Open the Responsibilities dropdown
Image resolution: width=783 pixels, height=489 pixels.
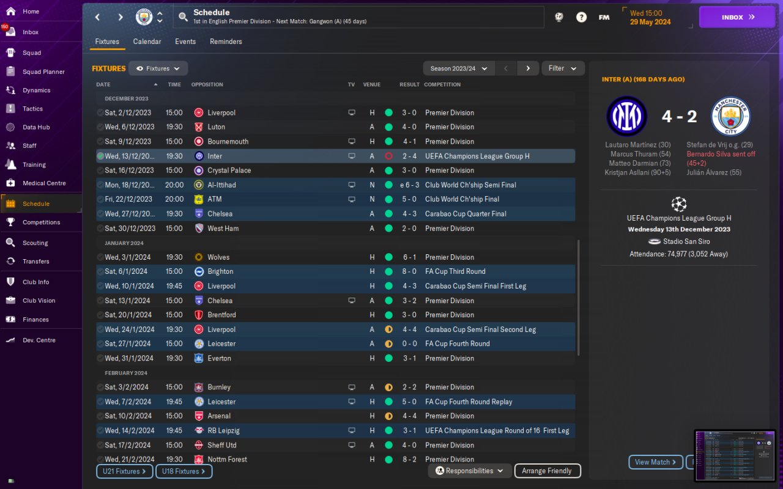tap(470, 471)
